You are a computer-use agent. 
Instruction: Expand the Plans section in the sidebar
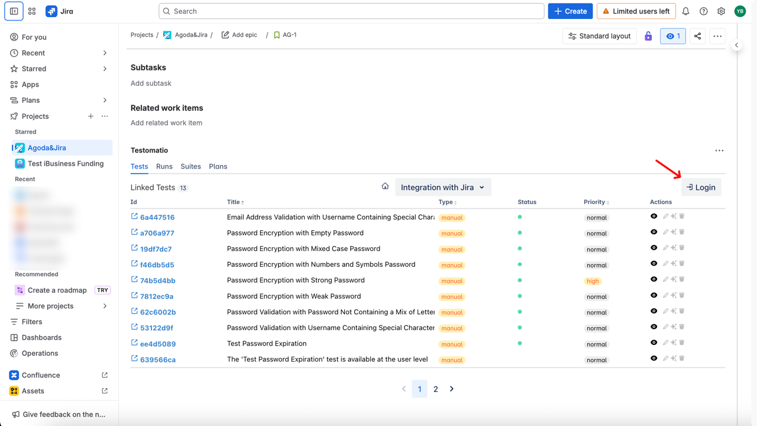(105, 100)
